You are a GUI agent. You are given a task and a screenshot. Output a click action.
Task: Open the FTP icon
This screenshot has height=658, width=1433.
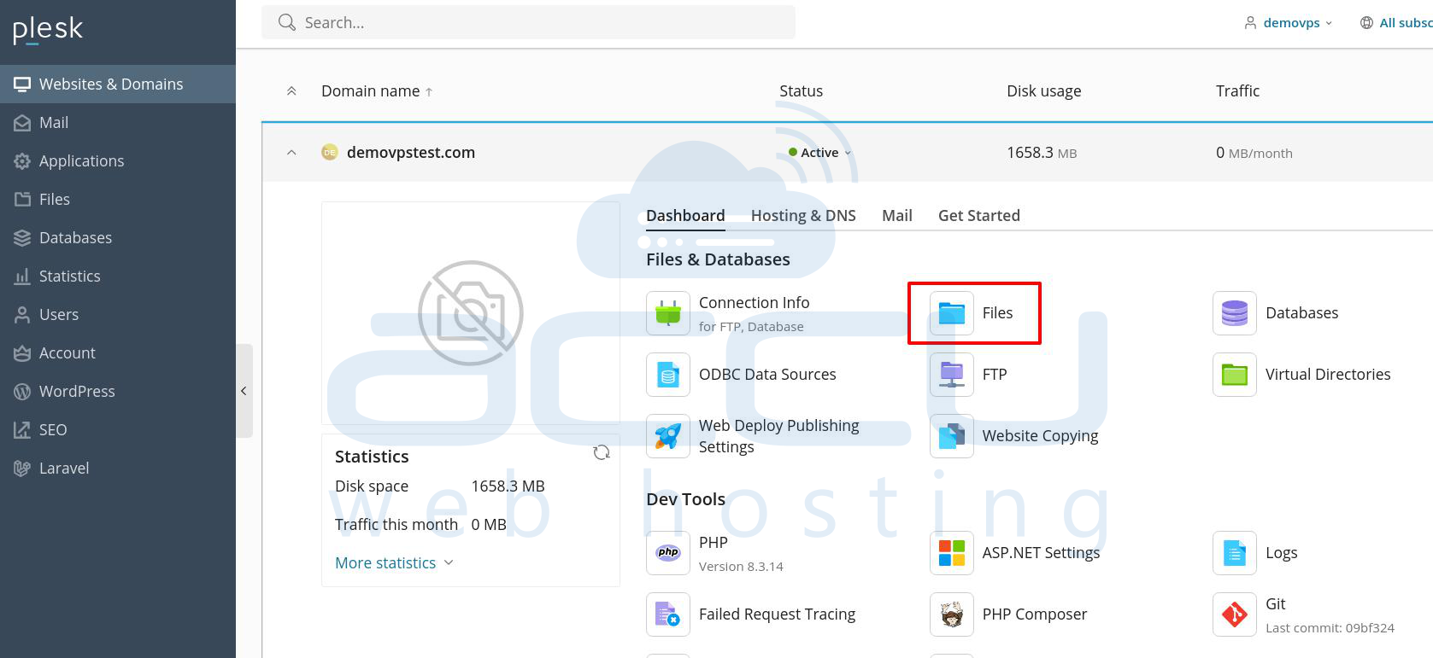952,375
